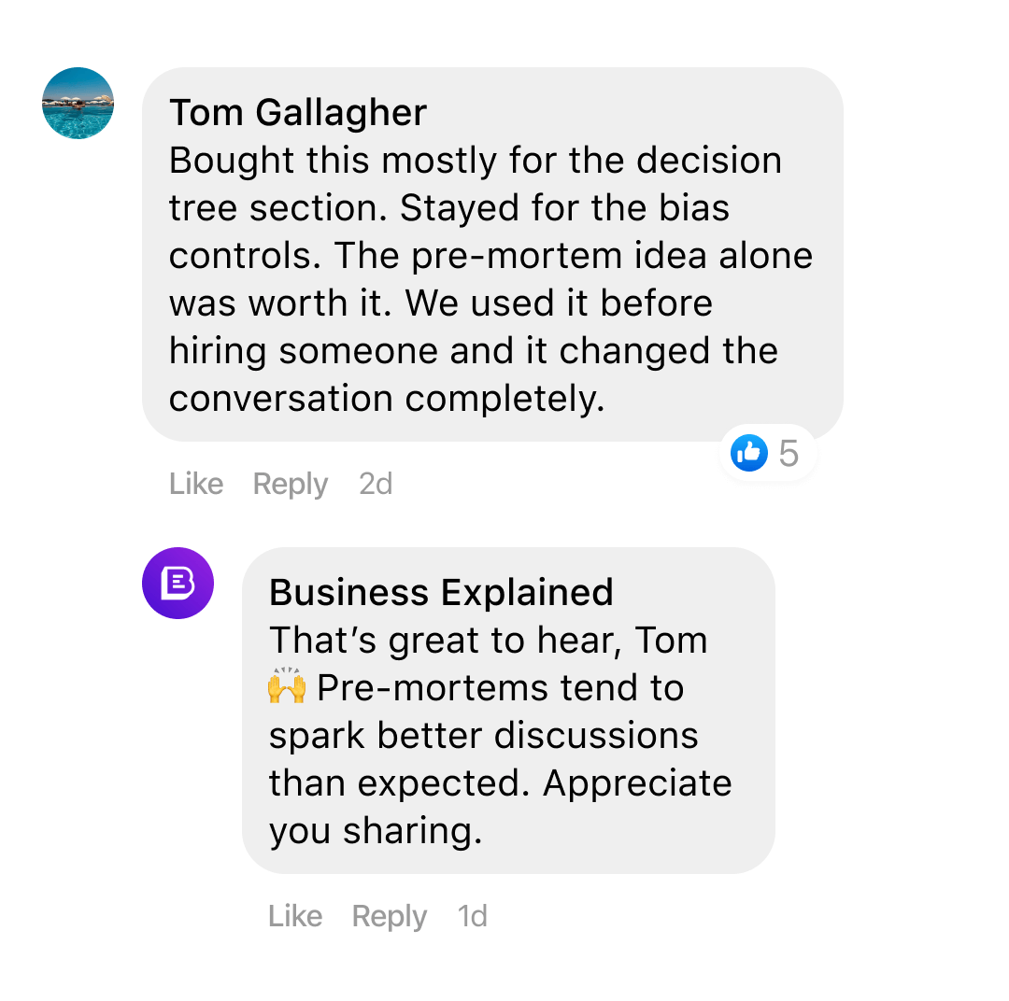Screen dimensions: 1009x1001
Task: Like the Business Explained reply
Action: coord(295,916)
